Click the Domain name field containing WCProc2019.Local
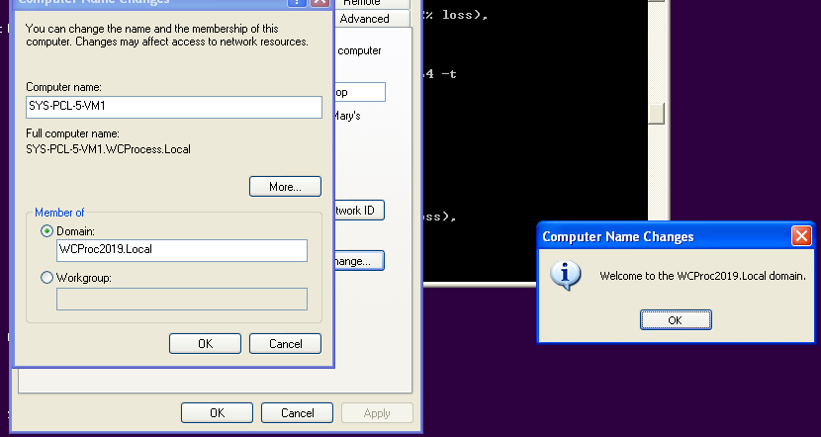 [x=182, y=250]
